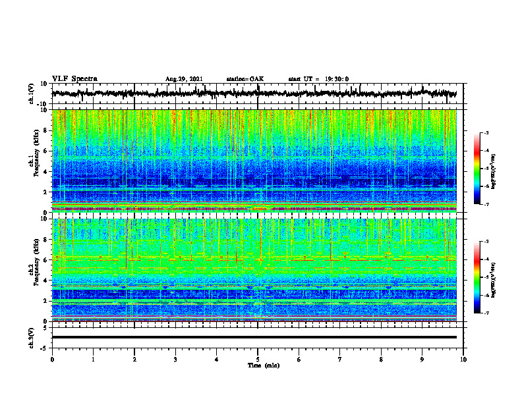
Task: Click the "VLF Spectra" plot title
Action: 74,79
